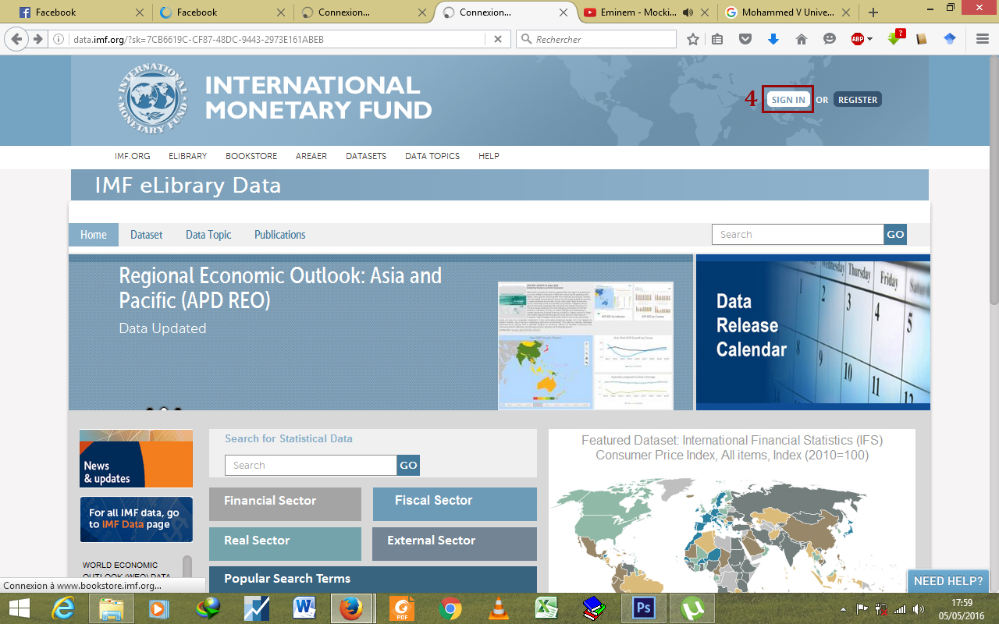Open Windows Start button
Viewport: 999px width, 624px height.
(x=20, y=608)
